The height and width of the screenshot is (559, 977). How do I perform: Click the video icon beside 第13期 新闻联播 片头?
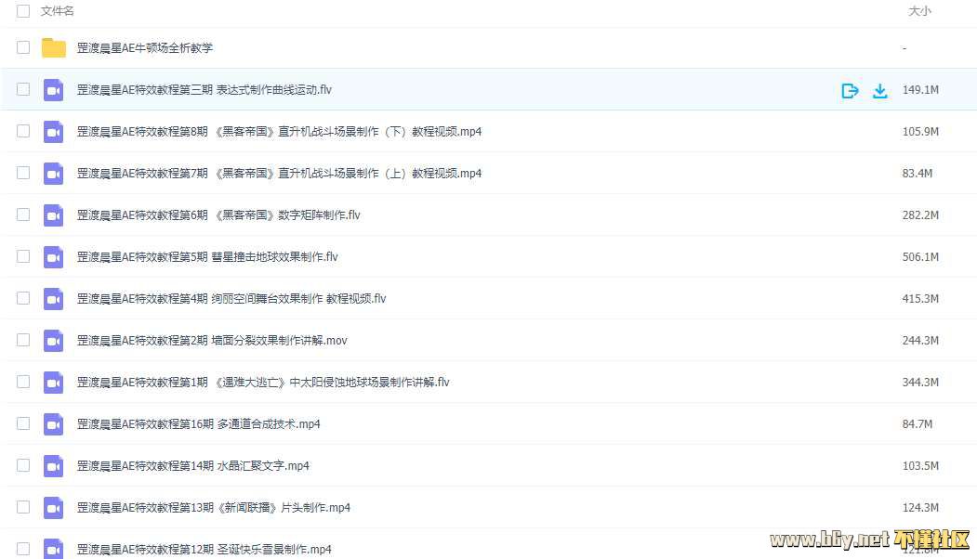[54, 508]
